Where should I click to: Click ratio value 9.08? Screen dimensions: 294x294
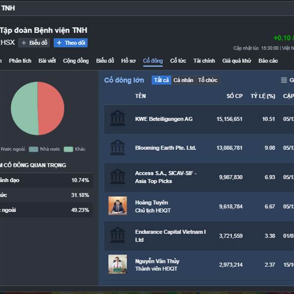[x=270, y=148]
